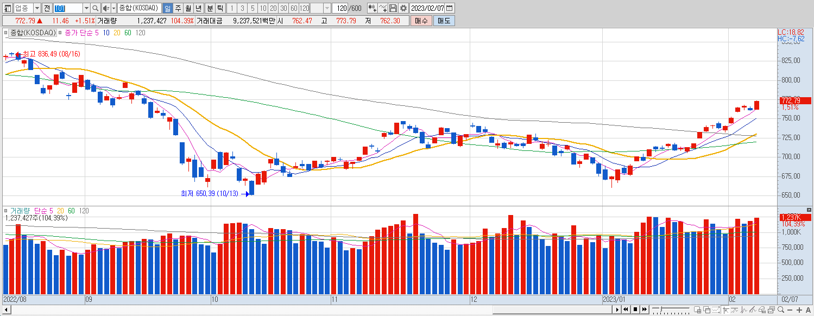This screenshot has width=814, height=316.
Task: Click the 매도 sell button
Action: (x=444, y=21)
